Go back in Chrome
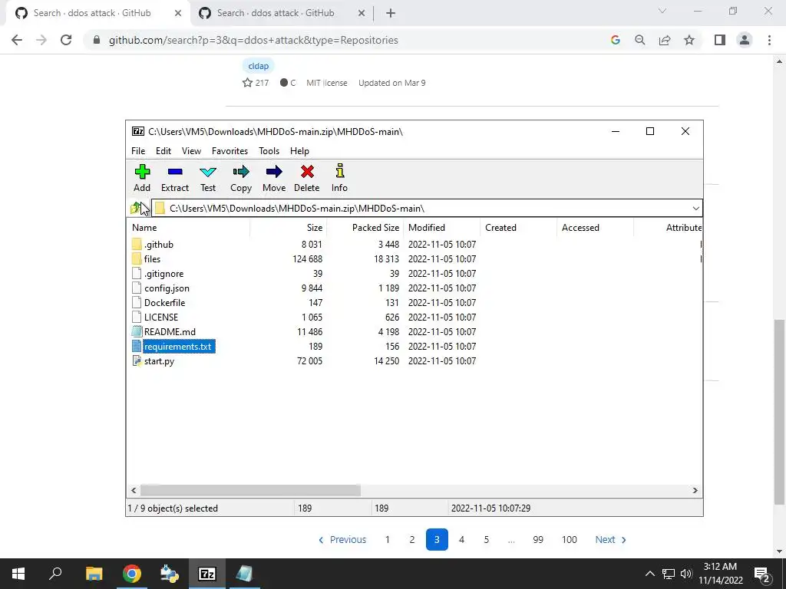Screen dimensions: 786x589 [17, 40]
